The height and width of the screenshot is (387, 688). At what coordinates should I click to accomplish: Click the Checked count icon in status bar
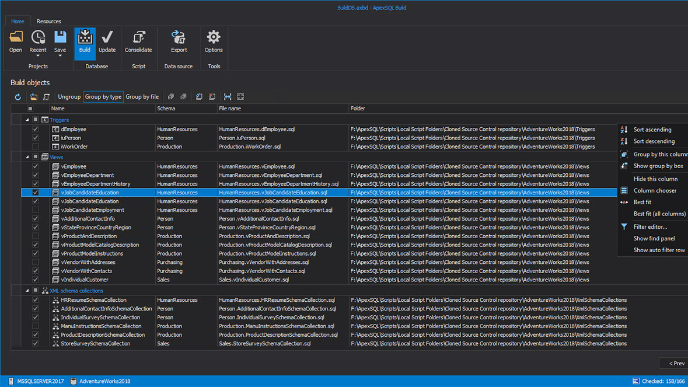pyautogui.click(x=636, y=381)
